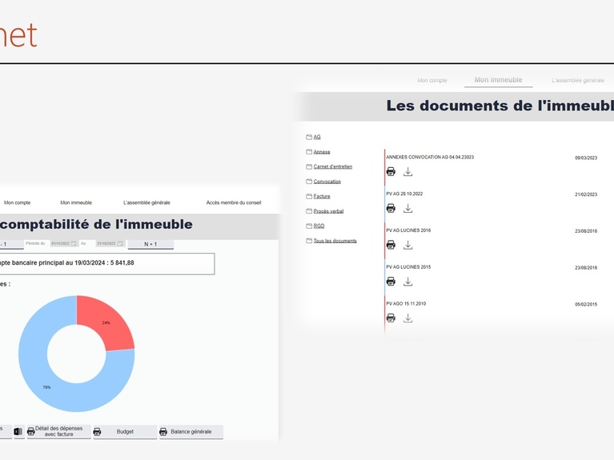This screenshot has height=460, width=614.
Task: Download the ANNEXES CONVOCATION AG 04.04.23023 document
Action: coord(407,171)
